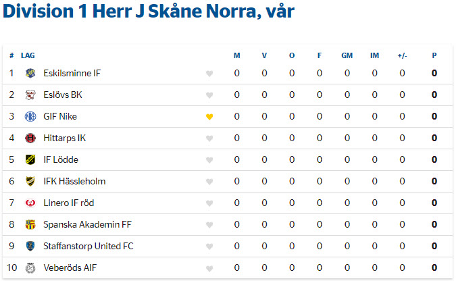
Task: Mark Staffanstorp United FC as favorite
Action: tap(209, 247)
